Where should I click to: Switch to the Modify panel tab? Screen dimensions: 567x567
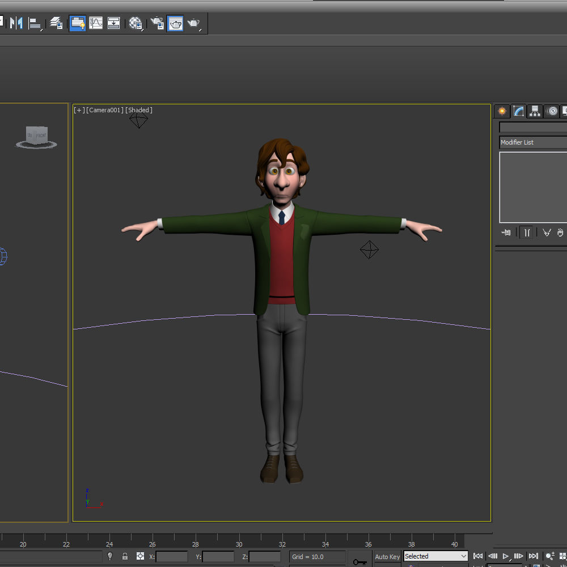(x=518, y=111)
